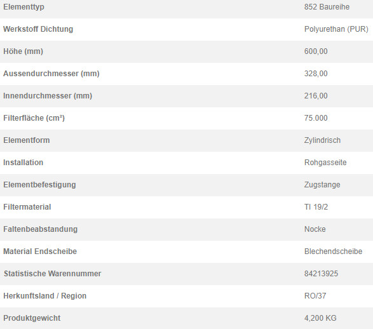Click the value 'Rohgasseite'
The image size is (373, 329).
(x=325, y=163)
